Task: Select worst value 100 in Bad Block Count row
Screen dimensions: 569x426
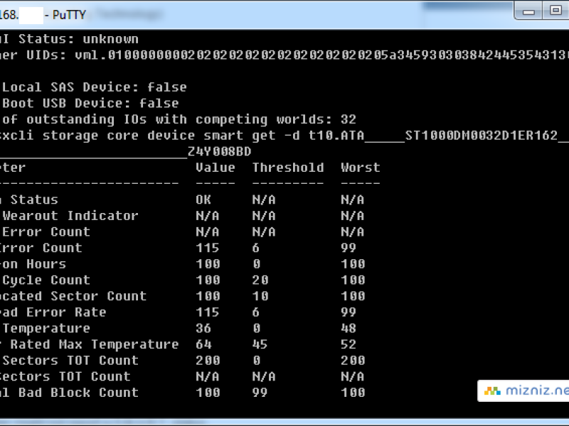Action: (353, 393)
